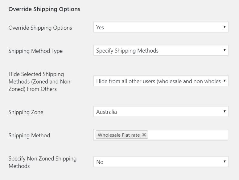This screenshot has width=239, height=180.
Task: Click the arrow on Shipping Method Type select
Action: pos(224,50)
